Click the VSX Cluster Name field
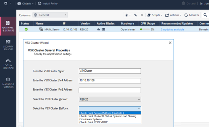 point(110,71)
